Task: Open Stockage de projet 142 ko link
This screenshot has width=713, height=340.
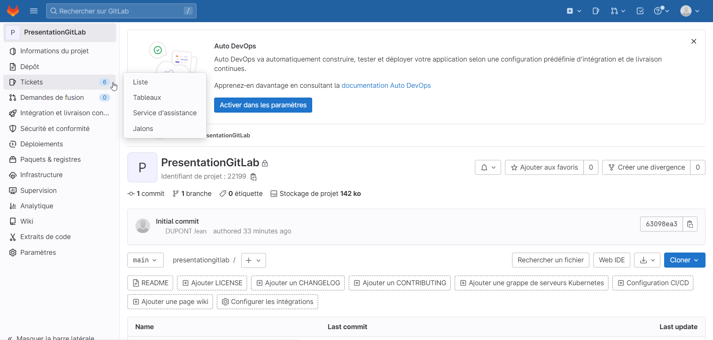Action: [x=316, y=194]
